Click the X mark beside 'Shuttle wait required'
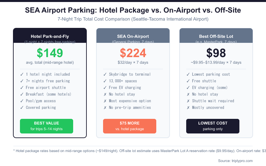Viewport: 266px width, 166px height. [188, 101]
